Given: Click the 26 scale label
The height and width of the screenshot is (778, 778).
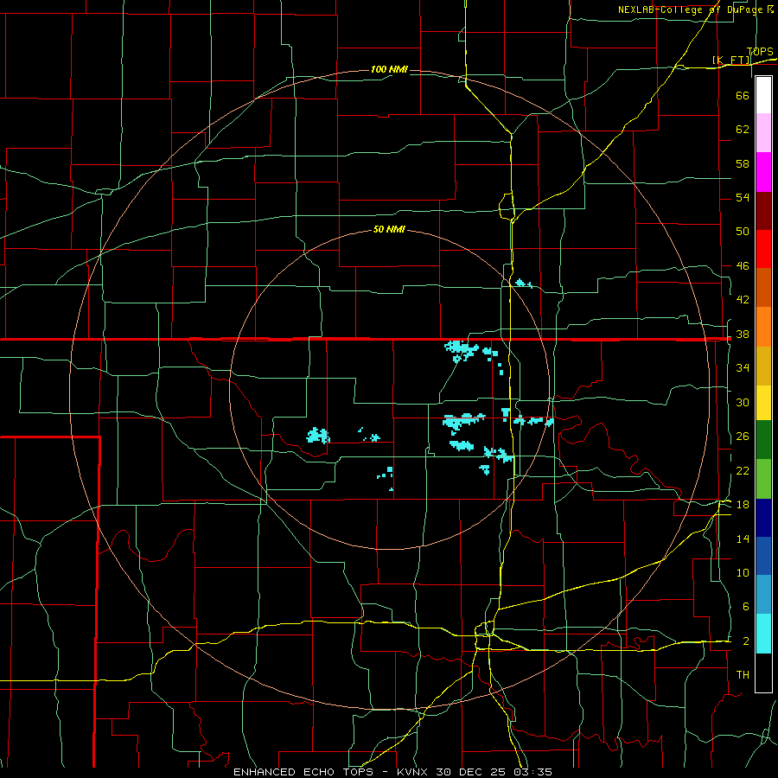Looking at the screenshot, I should (743, 437).
